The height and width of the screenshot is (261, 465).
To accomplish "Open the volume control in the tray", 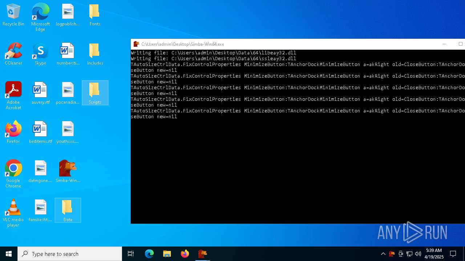I will click(x=418, y=254).
